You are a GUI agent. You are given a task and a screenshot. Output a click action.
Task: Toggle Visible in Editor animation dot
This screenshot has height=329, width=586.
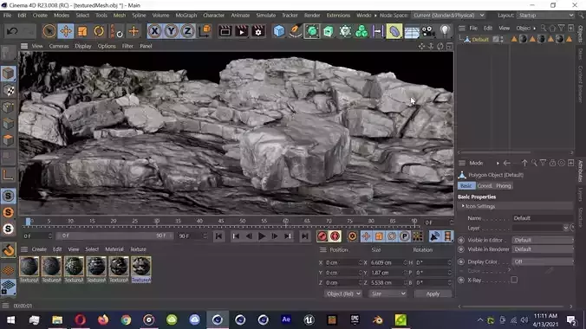pos(461,240)
